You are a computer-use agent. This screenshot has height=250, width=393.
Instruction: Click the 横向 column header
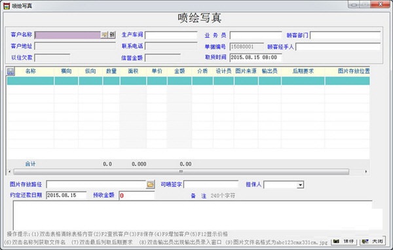(x=66, y=71)
